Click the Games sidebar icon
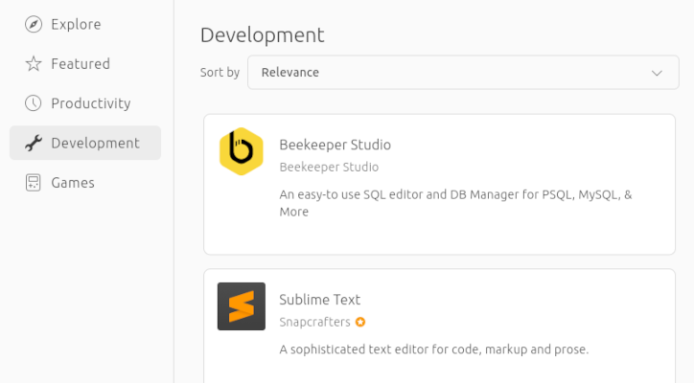Viewport: 694px width, 383px height. [34, 182]
